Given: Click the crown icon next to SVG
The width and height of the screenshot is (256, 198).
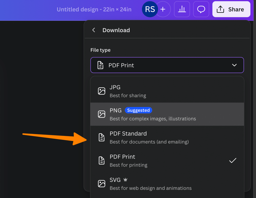Looking at the screenshot, I should click(x=125, y=179).
